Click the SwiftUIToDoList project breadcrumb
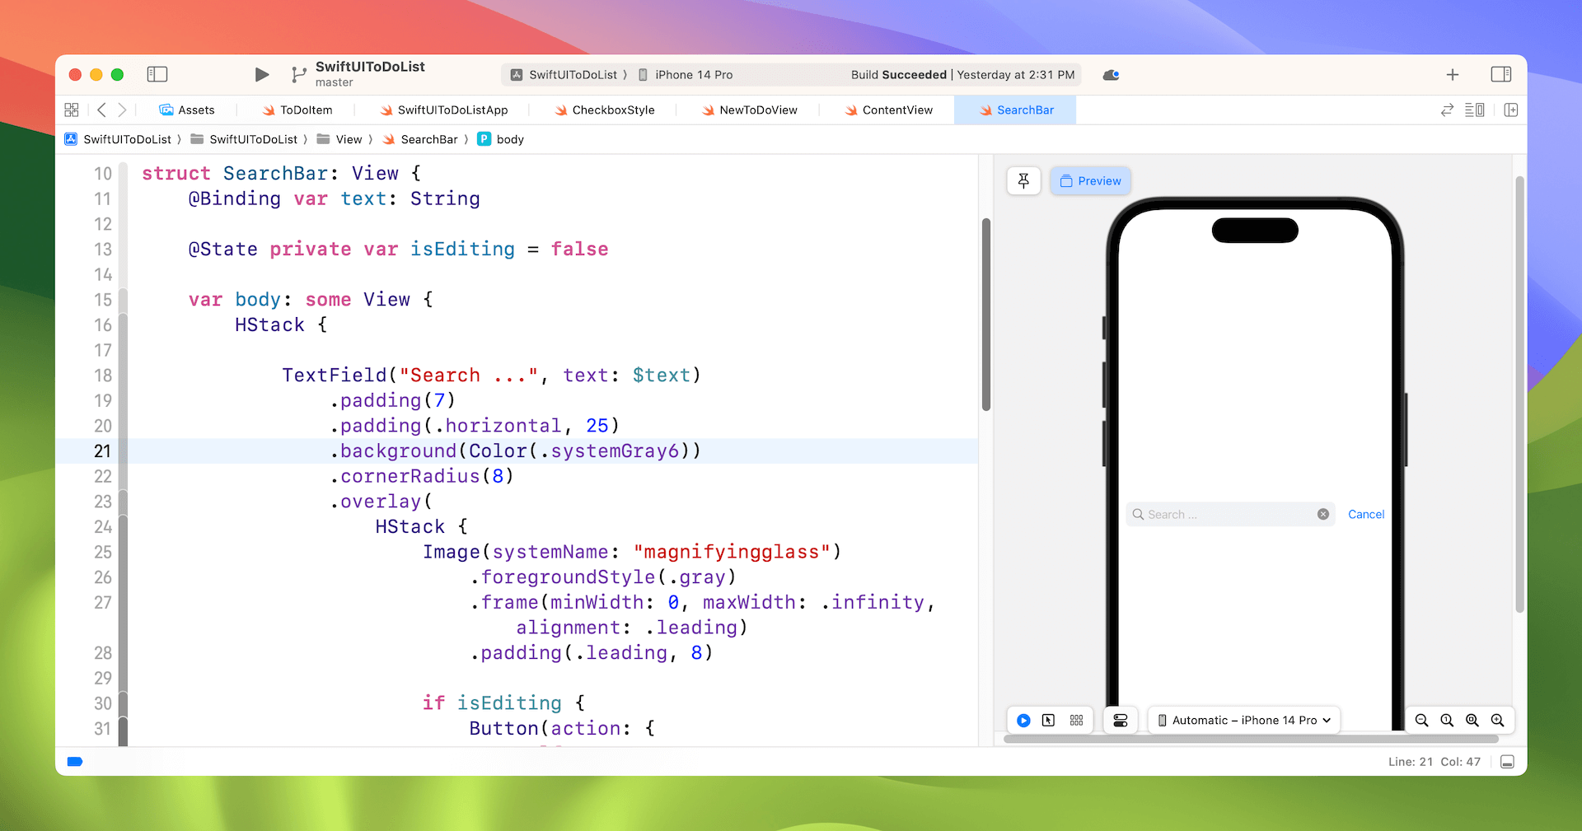1582x831 pixels. click(x=119, y=139)
